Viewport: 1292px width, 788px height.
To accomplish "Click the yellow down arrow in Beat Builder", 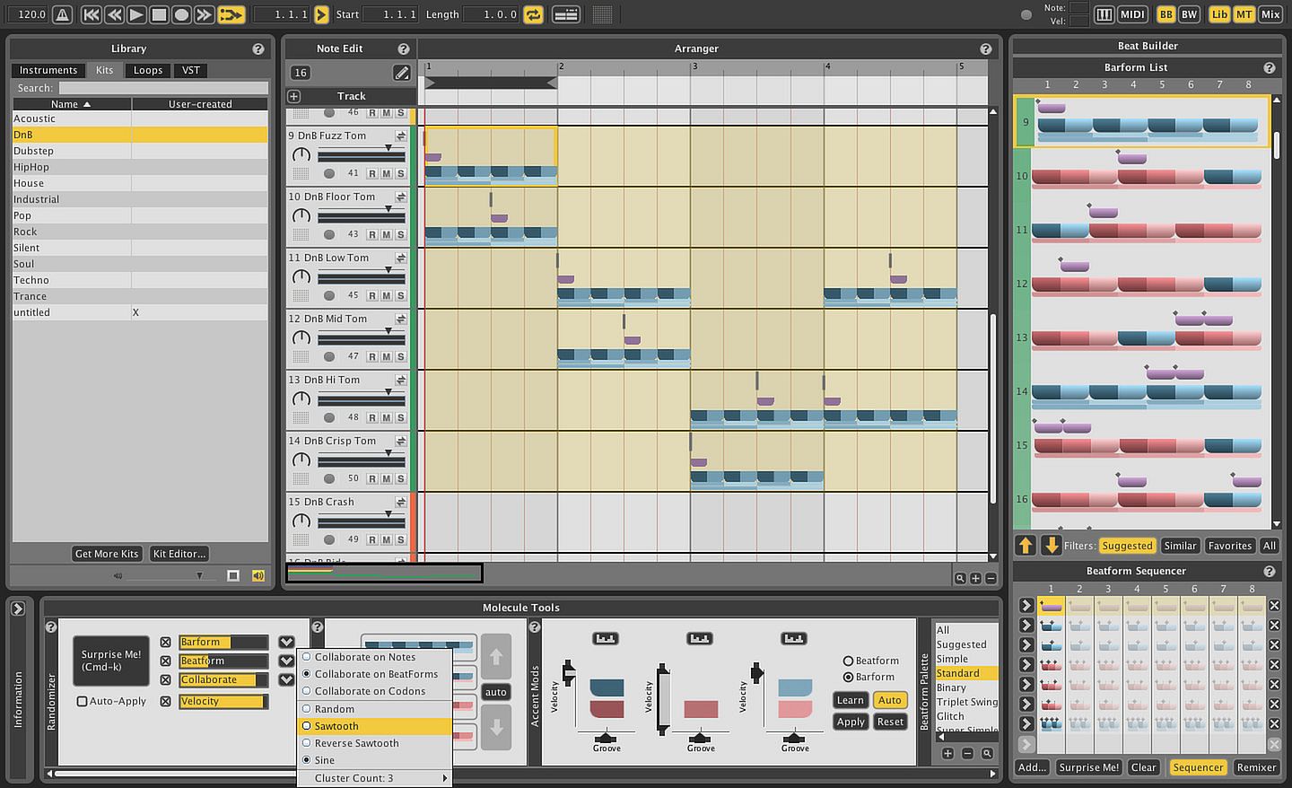I will pyautogui.click(x=1051, y=545).
